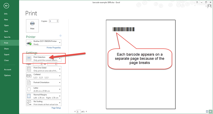Click the printer info icon beside Printer heading

61,35
